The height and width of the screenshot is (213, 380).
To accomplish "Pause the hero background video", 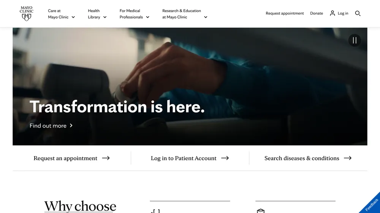I will coord(355,40).
